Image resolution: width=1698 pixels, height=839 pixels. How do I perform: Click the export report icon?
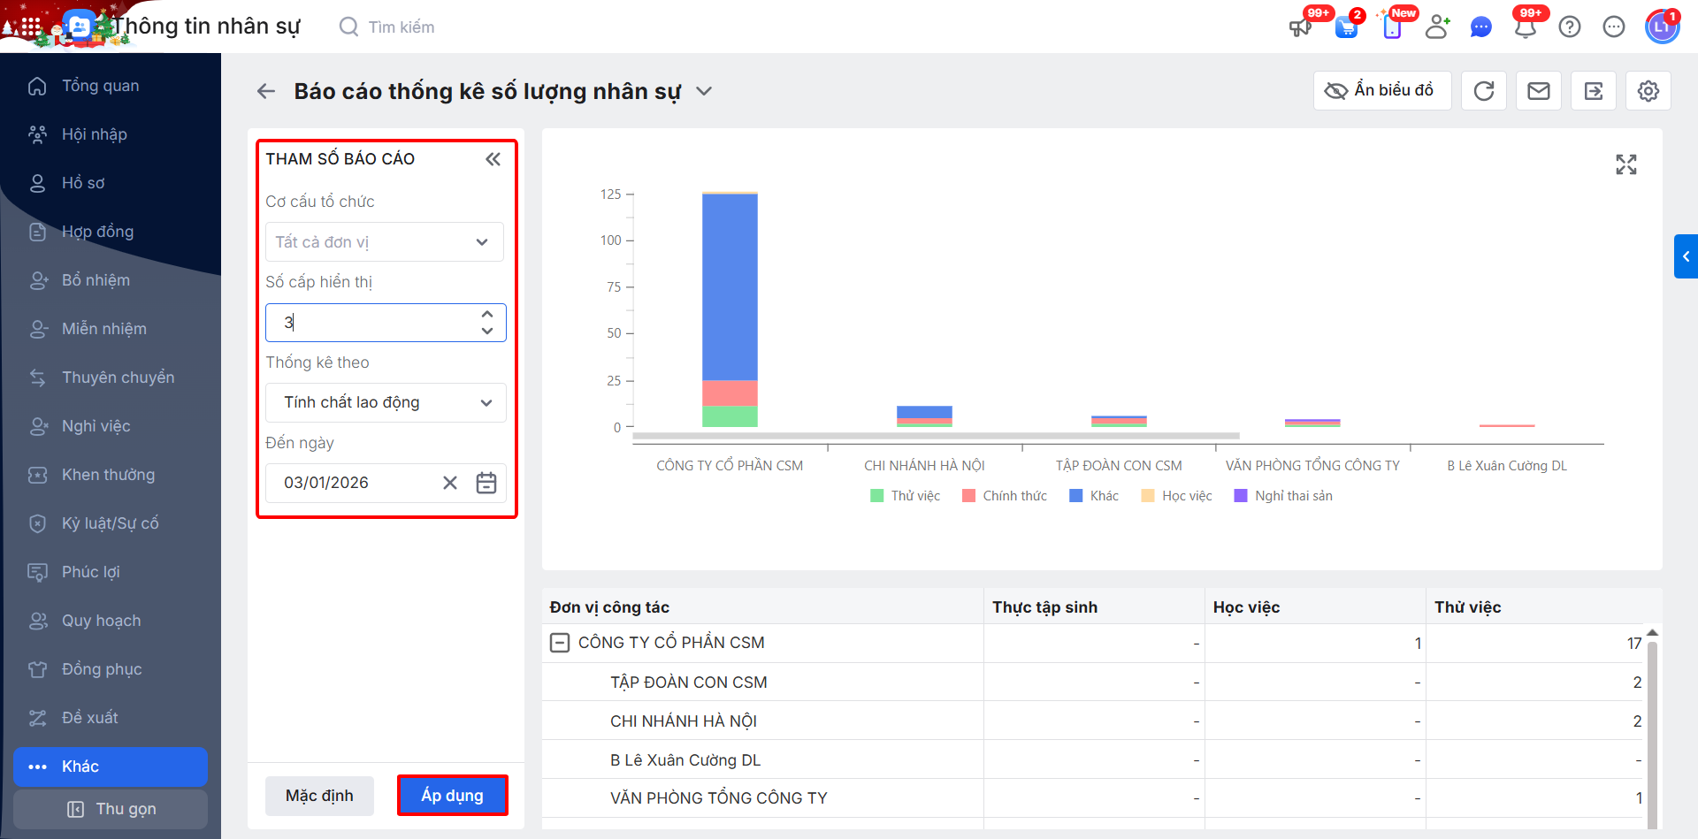[x=1594, y=91]
